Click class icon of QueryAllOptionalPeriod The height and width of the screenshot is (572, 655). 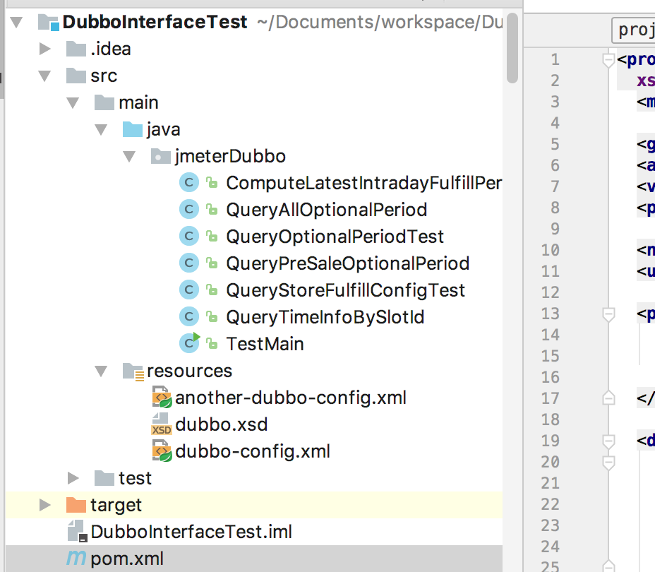coord(189,209)
